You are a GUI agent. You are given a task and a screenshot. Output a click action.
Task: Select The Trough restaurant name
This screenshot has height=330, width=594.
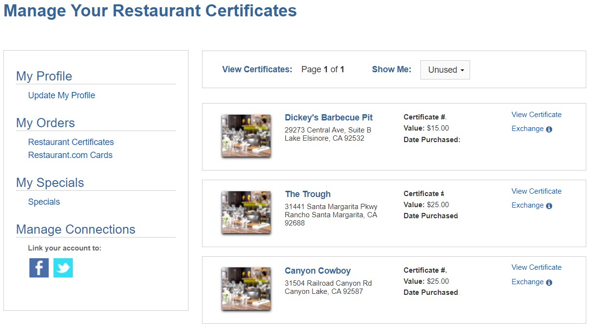coord(308,194)
